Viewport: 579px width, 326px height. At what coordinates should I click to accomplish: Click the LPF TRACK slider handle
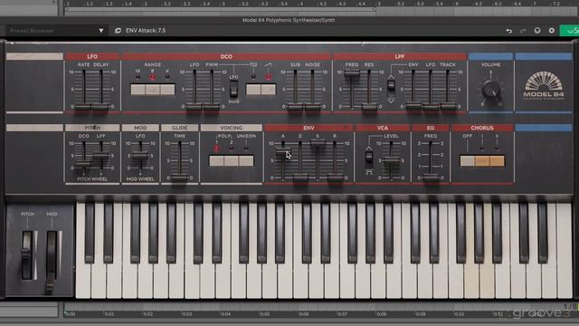pyautogui.click(x=448, y=107)
